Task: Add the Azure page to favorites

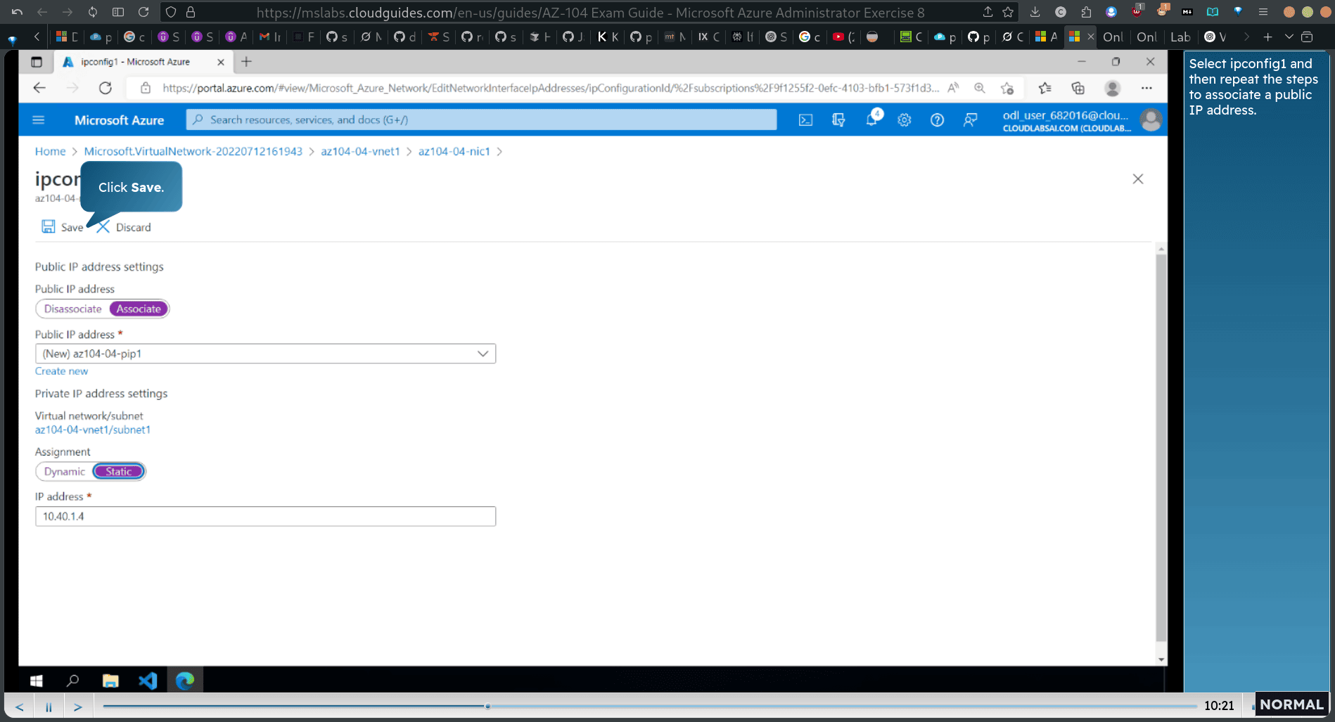Action: tap(1007, 88)
